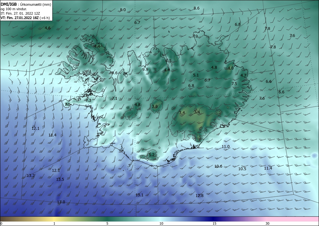
Task: Click the 10.5 value label
Action: [242, 169]
